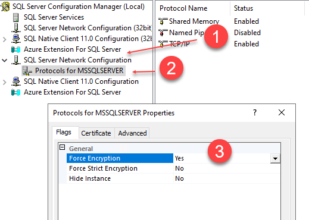Select the last Azure Extension For SQL Server node
309x220 pixels.
(72, 92)
